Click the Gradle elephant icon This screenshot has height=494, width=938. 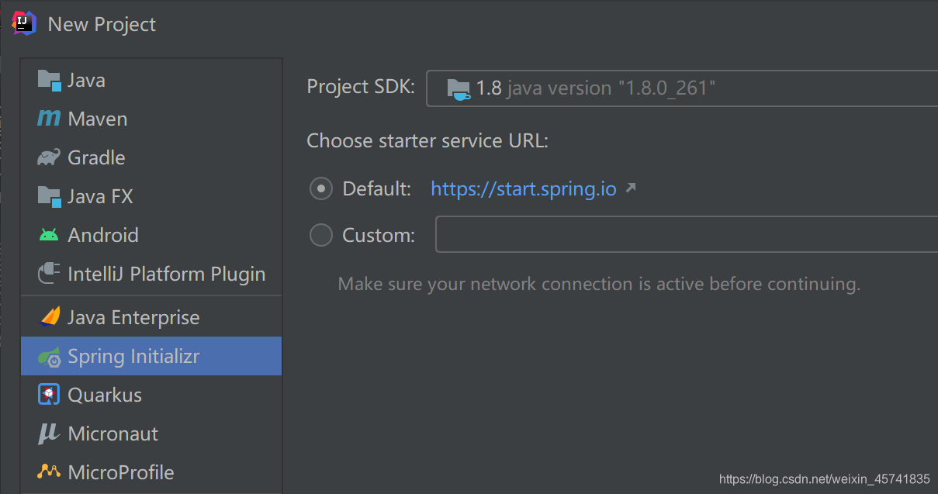tap(49, 157)
